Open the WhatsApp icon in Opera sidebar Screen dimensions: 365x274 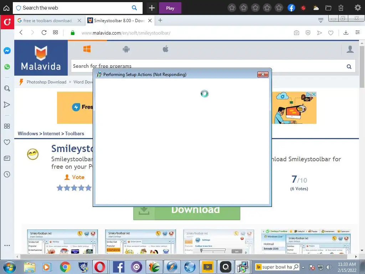click(7, 67)
